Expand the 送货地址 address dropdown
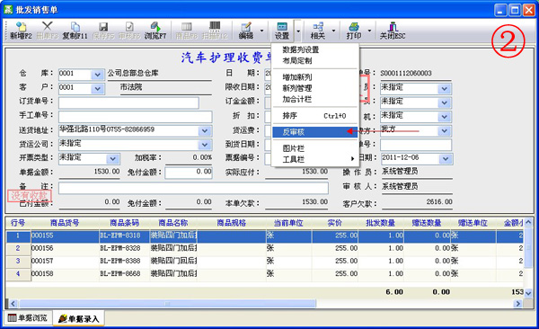 205,130
